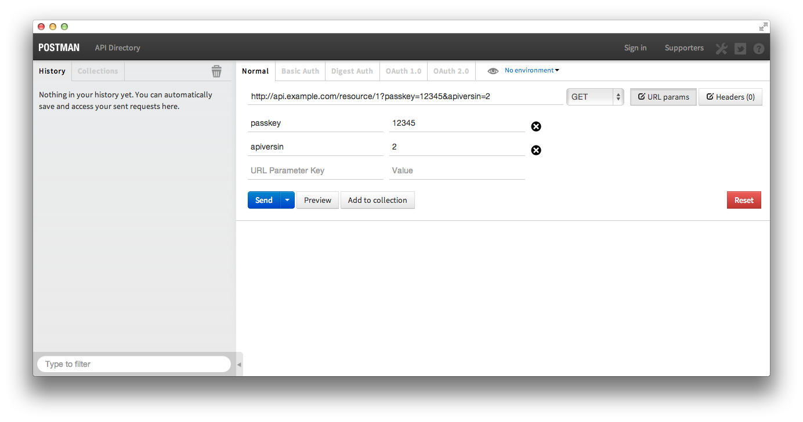Image resolution: width=803 pixels, height=422 pixels.
Task: Click the Preview button
Action: point(317,200)
